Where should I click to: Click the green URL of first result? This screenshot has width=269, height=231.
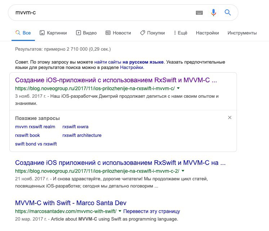[x=95, y=88]
